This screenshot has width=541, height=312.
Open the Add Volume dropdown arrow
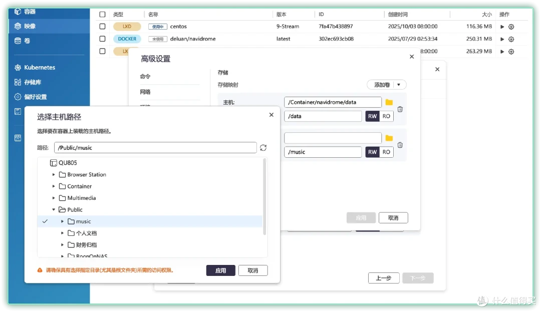point(399,85)
